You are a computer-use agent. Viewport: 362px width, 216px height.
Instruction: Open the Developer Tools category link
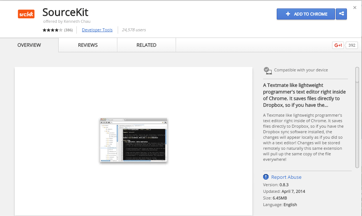click(97, 30)
